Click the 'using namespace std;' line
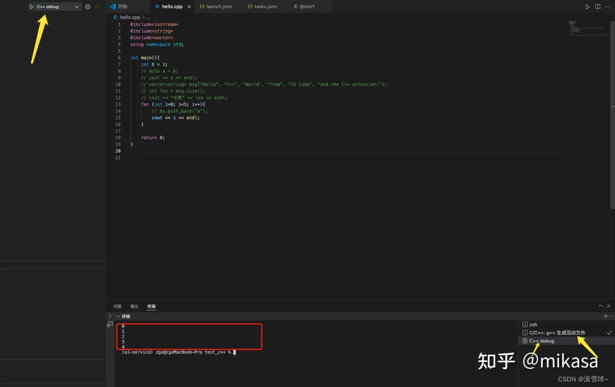Screen dimensions: 615x387 point(157,44)
